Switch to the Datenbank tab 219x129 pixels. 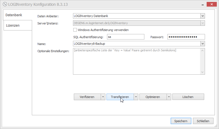18,15
